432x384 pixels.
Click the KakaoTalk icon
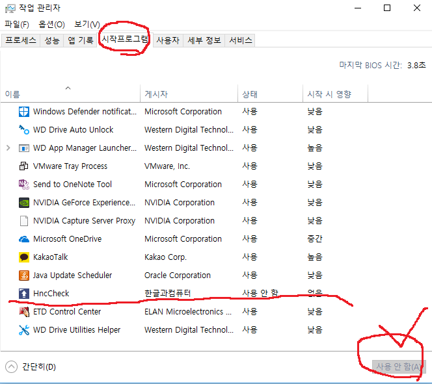[x=24, y=257]
